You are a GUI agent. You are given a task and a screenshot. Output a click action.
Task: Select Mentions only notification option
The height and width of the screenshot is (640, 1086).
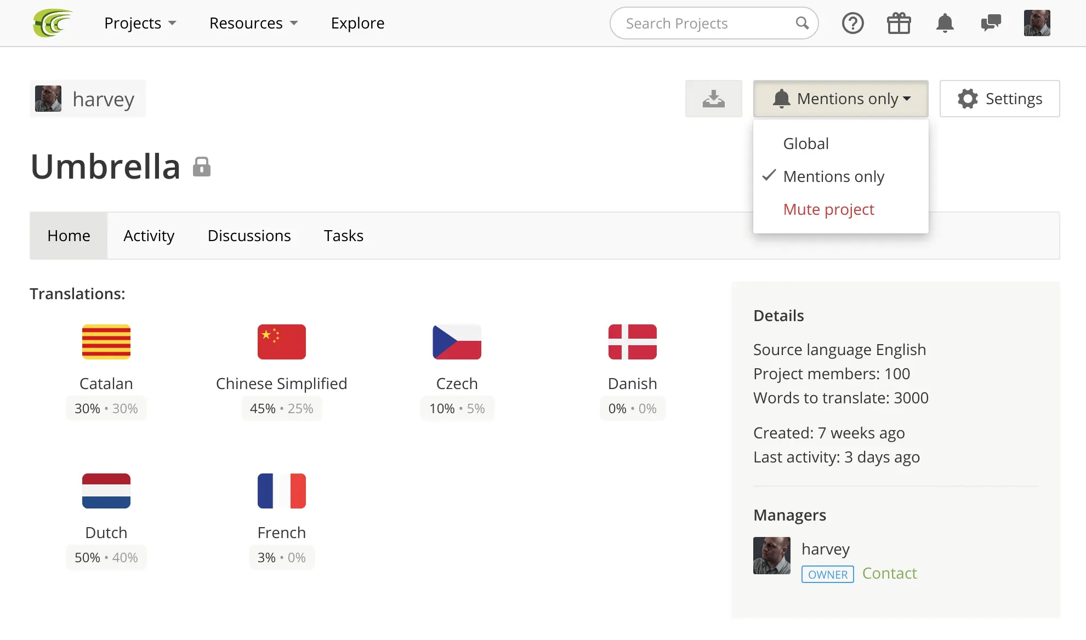point(834,176)
